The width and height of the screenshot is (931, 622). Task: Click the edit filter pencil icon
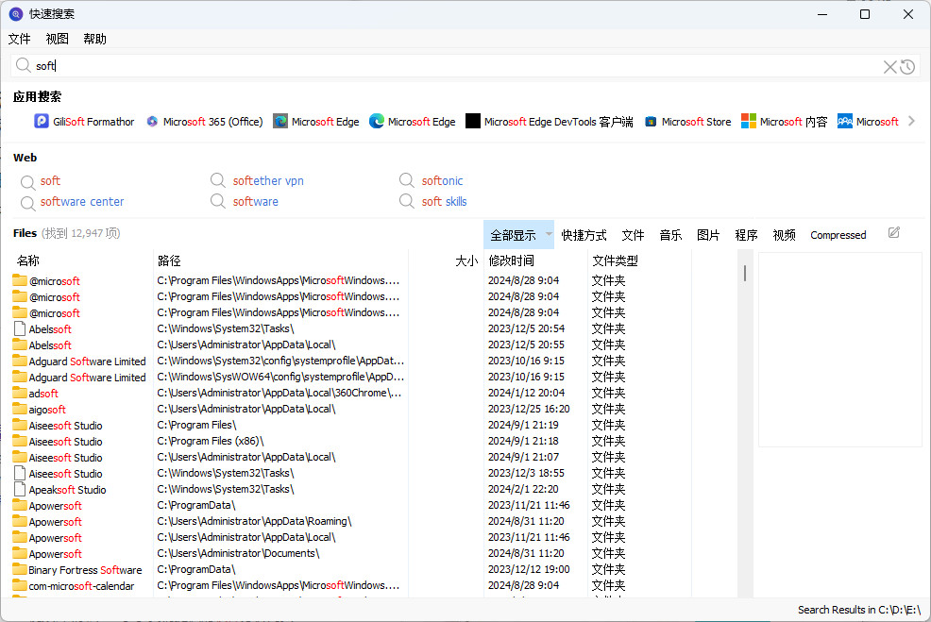pos(894,232)
